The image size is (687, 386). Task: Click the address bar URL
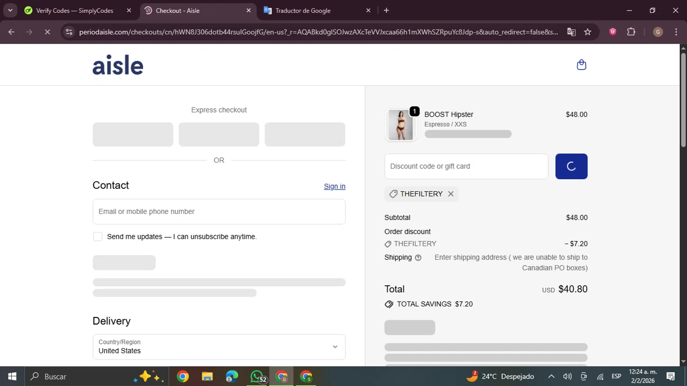tap(318, 32)
